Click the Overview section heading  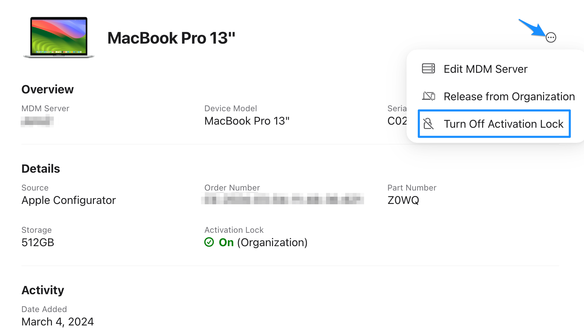click(x=47, y=89)
